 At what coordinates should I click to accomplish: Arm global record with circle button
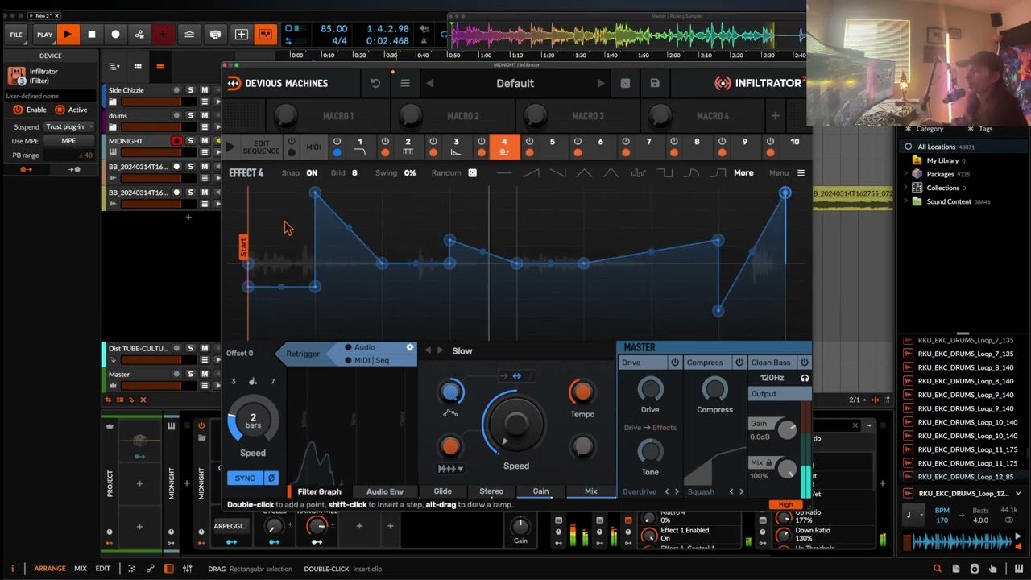115,35
